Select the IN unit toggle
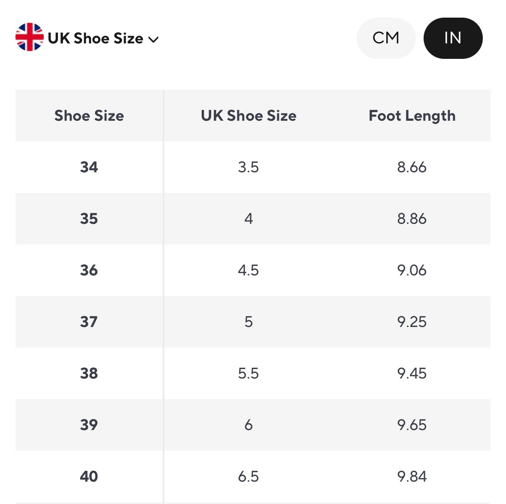 pyautogui.click(x=453, y=38)
